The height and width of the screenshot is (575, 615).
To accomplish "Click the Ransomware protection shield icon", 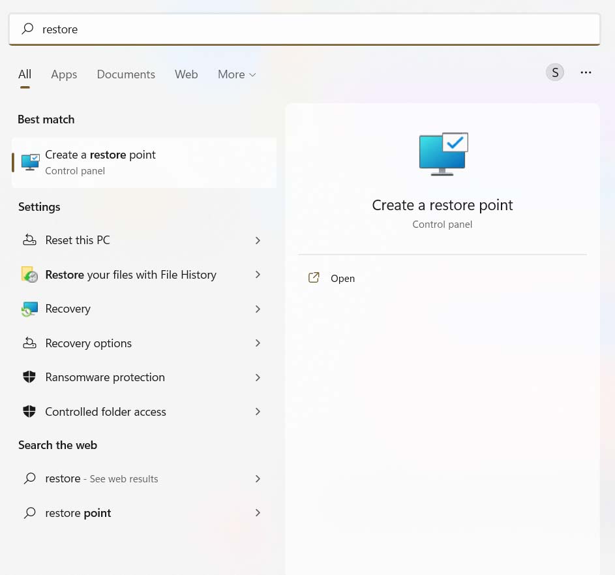I will click(x=29, y=377).
